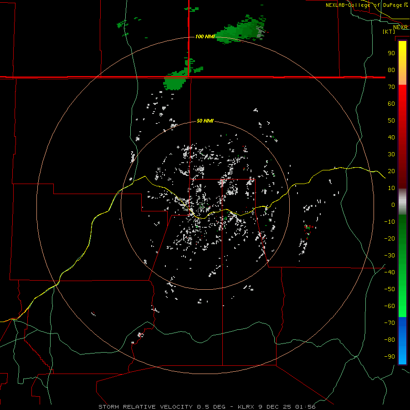This screenshot has width=410, height=410.
Task: Click the positive 90 knot scale label
Action: [391, 53]
